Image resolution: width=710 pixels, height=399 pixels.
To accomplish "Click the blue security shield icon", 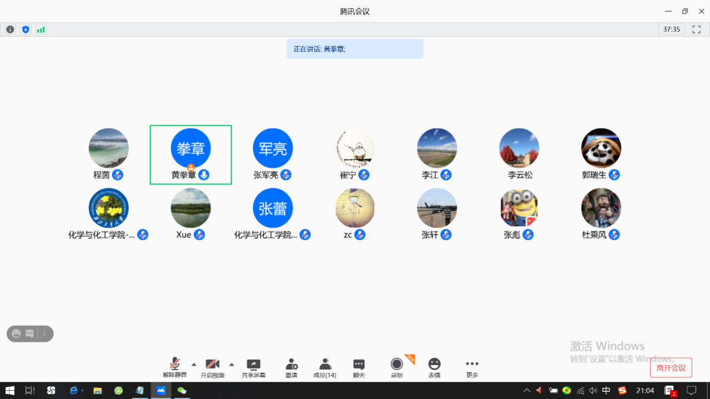I will 26,29.
